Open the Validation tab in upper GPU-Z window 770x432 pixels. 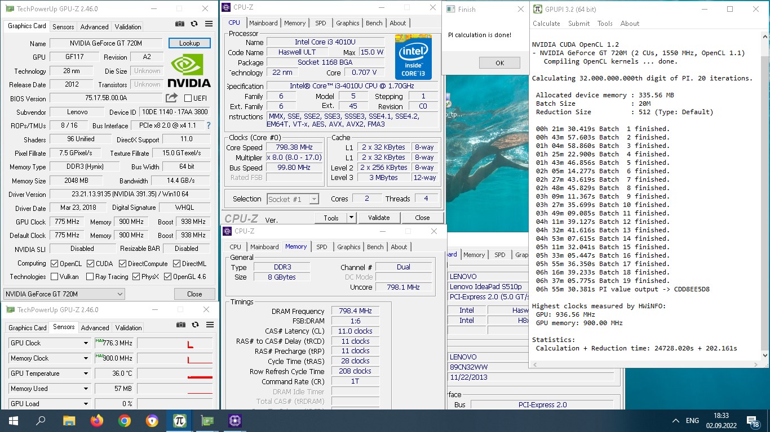(x=128, y=26)
